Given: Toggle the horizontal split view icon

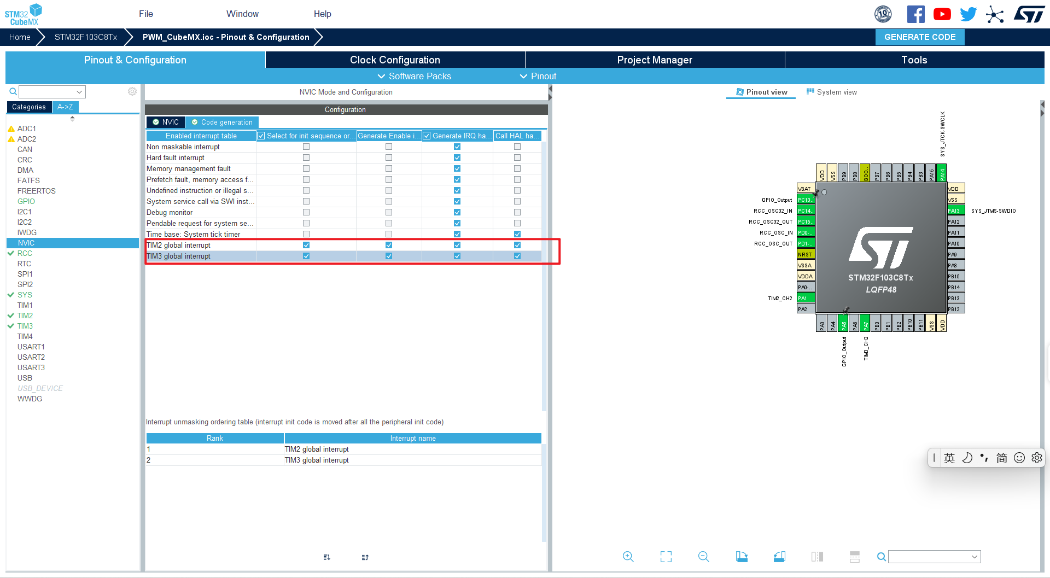Looking at the screenshot, I should click(855, 557).
